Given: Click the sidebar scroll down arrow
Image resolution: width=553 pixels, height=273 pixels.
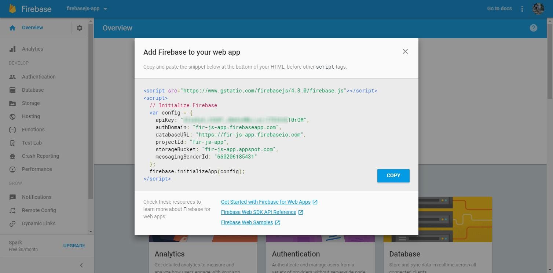Looking at the screenshot, I should pyautogui.click(x=91, y=232).
